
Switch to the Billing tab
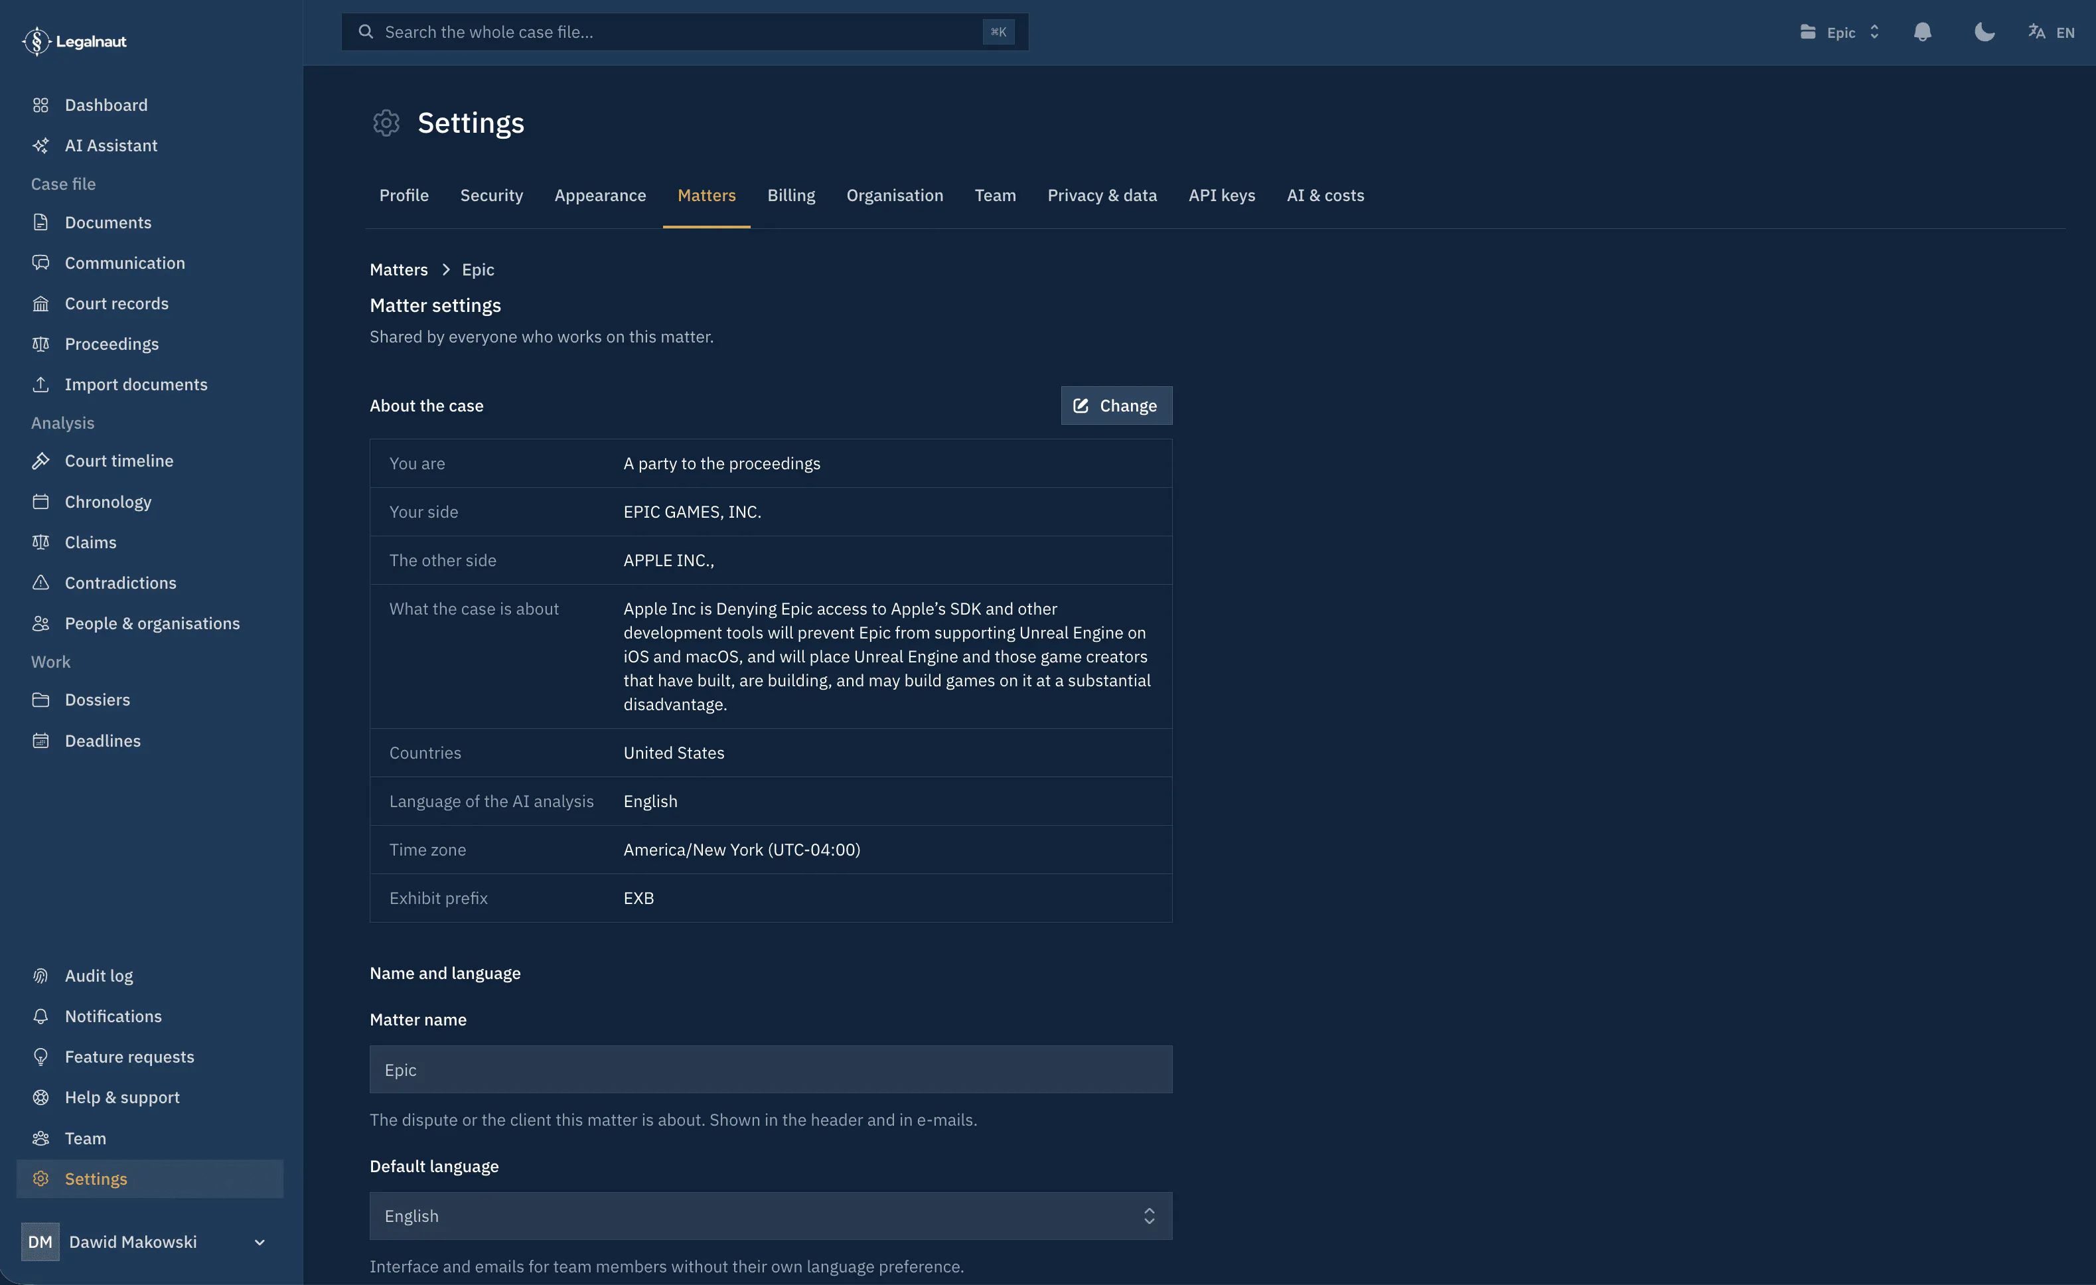[x=791, y=196]
